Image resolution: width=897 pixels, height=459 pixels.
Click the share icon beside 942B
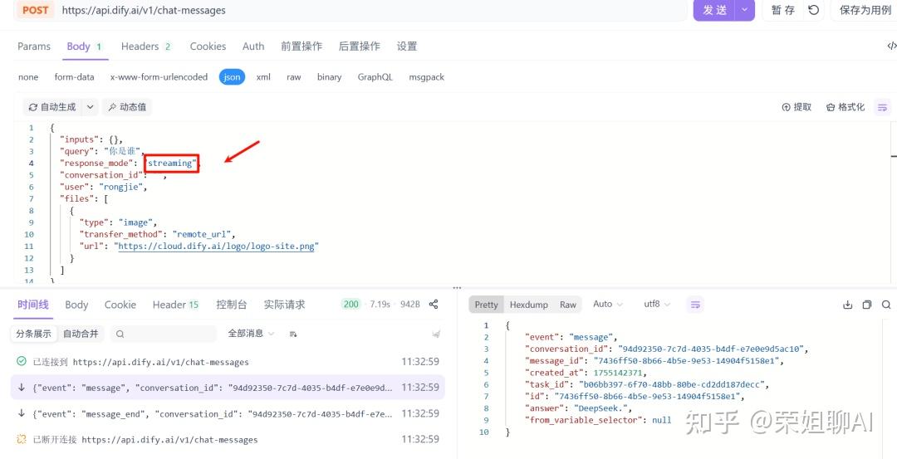point(434,304)
